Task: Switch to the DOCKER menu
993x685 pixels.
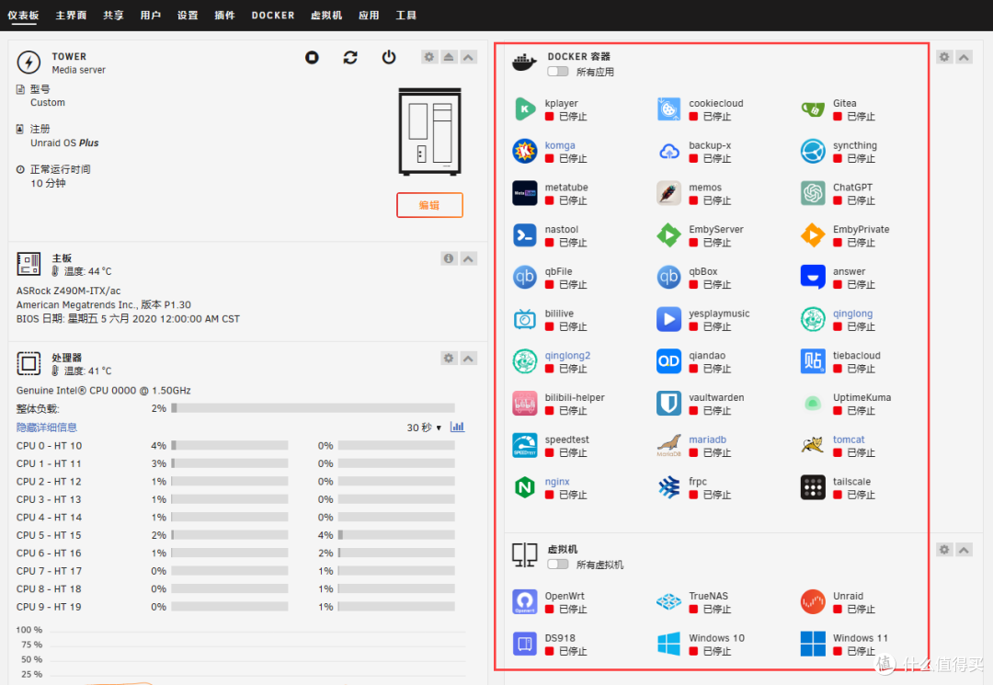Action: click(273, 16)
